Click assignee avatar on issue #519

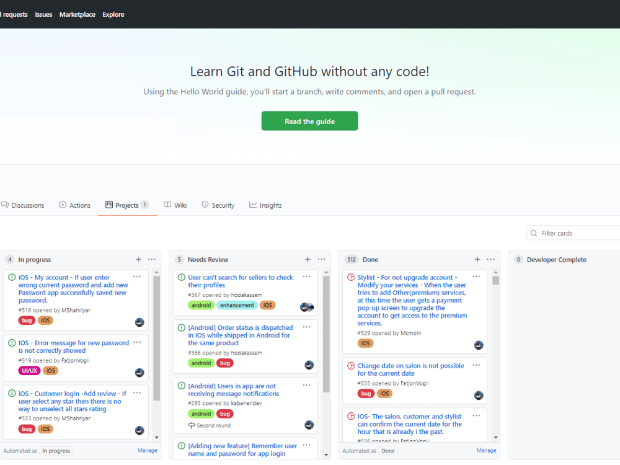pyautogui.click(x=139, y=373)
